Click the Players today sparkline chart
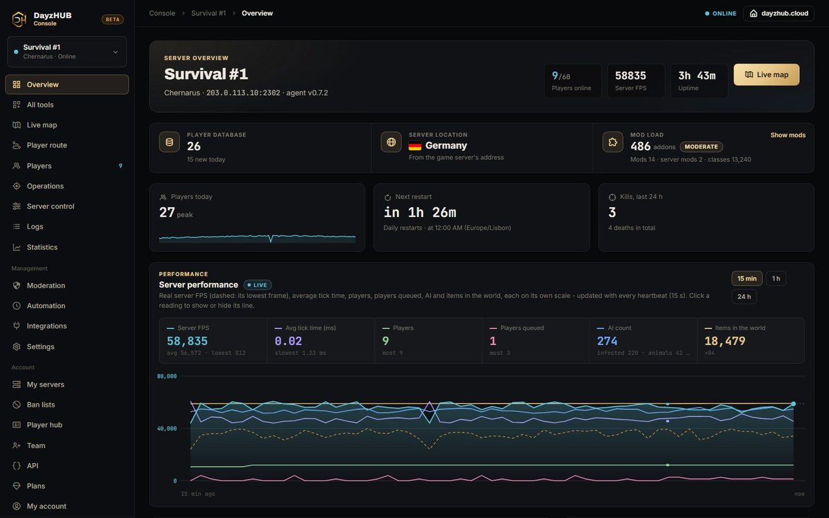The height and width of the screenshot is (518, 829). click(257, 238)
